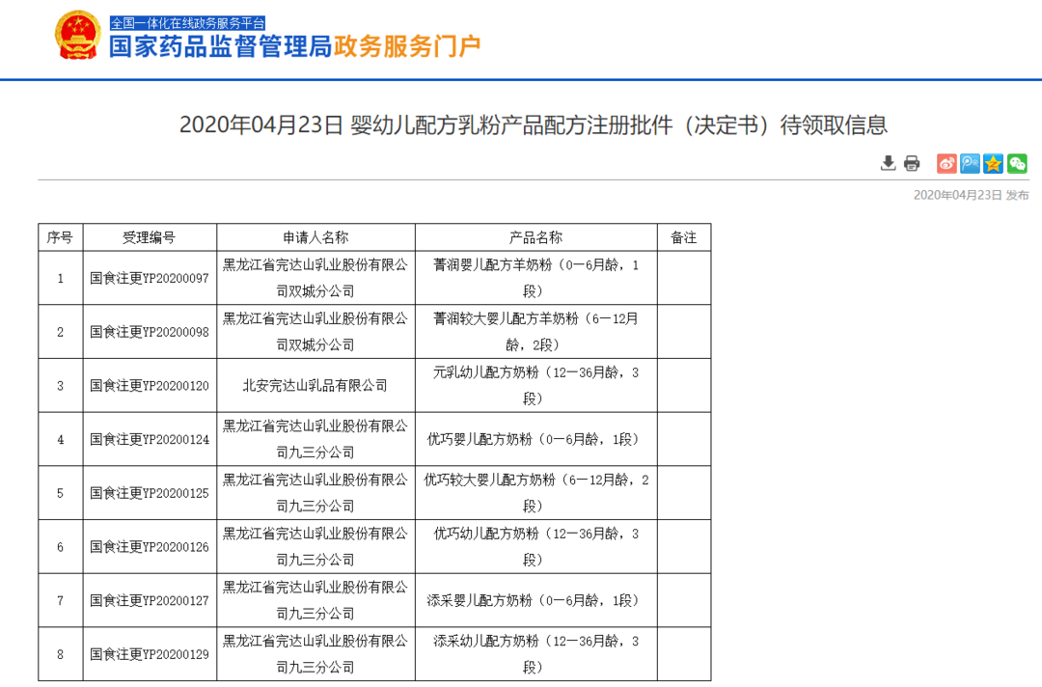The width and height of the screenshot is (1042, 687).
Task: Share to Tencent Weibo via light-blue icon
Action: tap(970, 163)
